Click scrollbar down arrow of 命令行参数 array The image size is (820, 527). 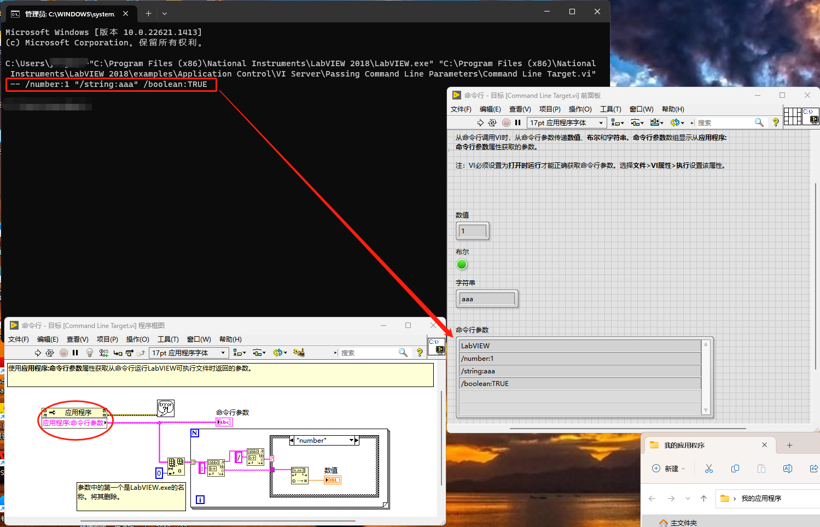coord(706,410)
